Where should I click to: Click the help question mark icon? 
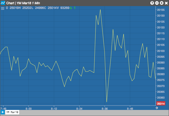[x=152, y=3]
